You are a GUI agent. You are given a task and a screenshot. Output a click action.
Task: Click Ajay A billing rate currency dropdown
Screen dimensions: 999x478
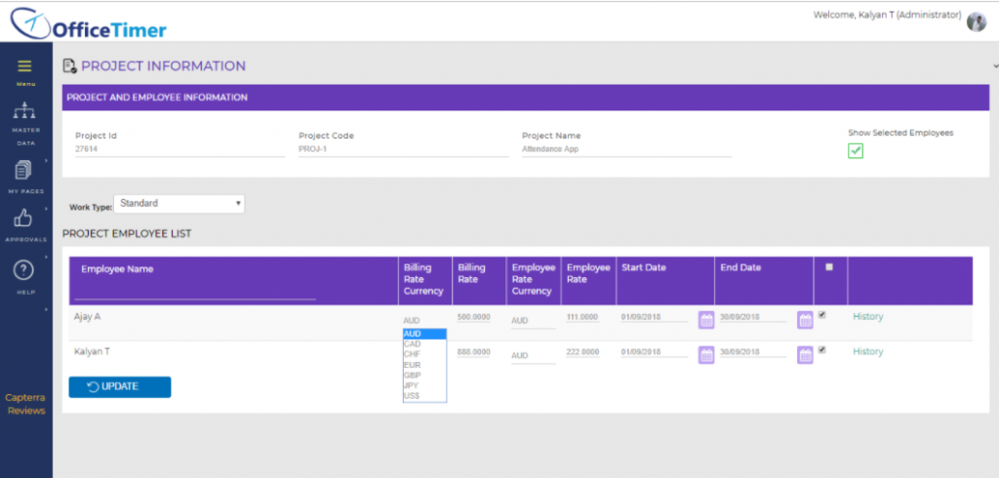[x=425, y=321]
